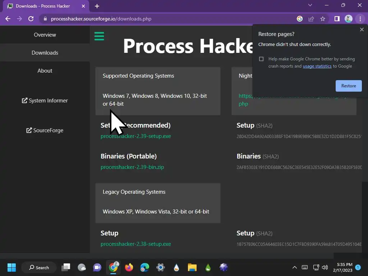
Task: Open the notification badge in the tray
Action: point(358,267)
